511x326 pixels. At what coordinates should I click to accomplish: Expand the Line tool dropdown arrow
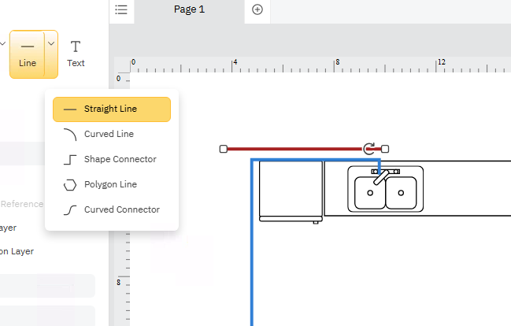[51, 43]
